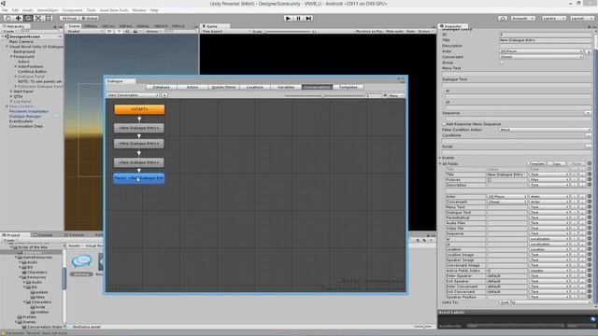Click the Copy button in All Fields

point(557,164)
